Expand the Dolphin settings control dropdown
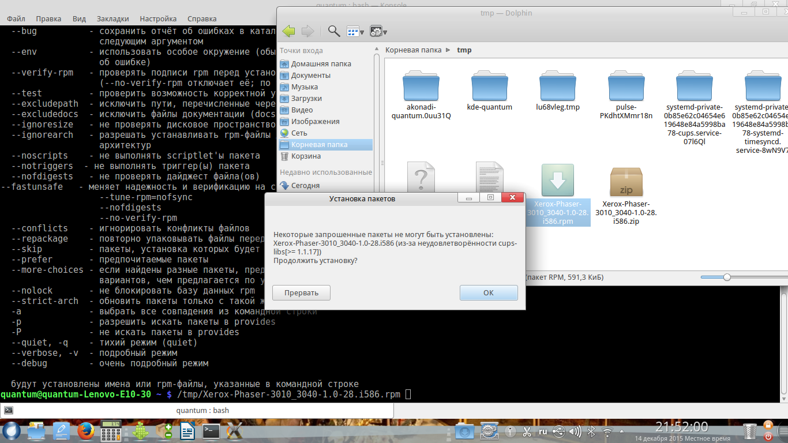This screenshot has height=443, width=788. (x=378, y=32)
